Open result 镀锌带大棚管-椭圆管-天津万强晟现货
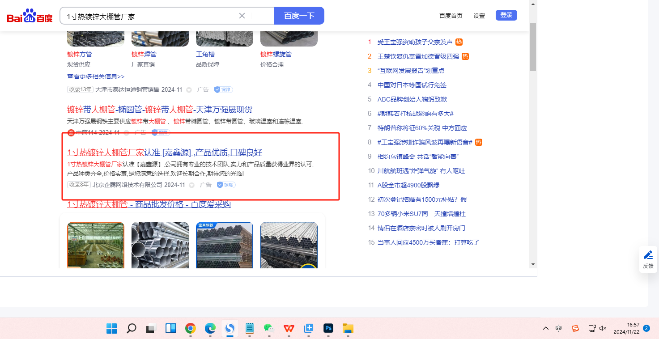Image resolution: width=659 pixels, height=339 pixels. coord(160,110)
